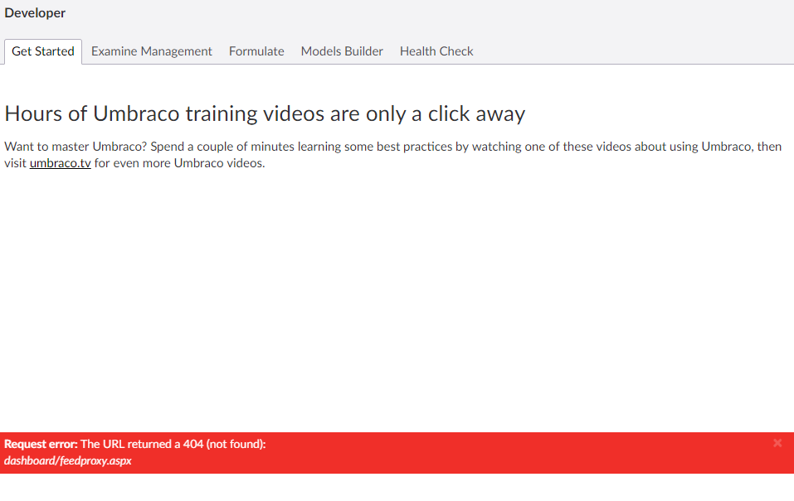Click the 'Developer' section heading

pos(35,13)
